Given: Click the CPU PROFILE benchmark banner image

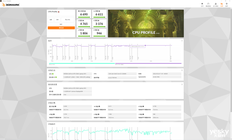Looking at the screenshot, I should coord(146,23).
